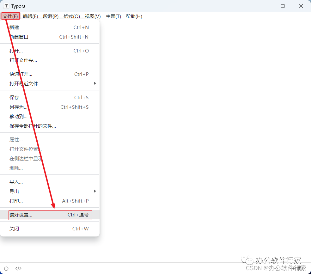Viewport: 311px width, 274px height.
Task: Open the 格式(O) menu
Action: [x=72, y=16]
